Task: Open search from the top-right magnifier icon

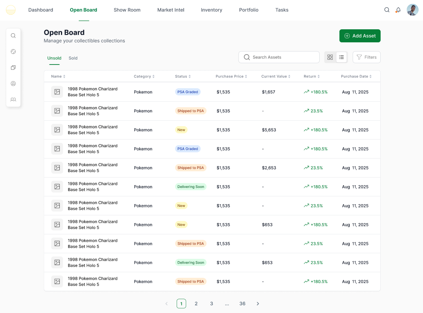Action: click(387, 10)
